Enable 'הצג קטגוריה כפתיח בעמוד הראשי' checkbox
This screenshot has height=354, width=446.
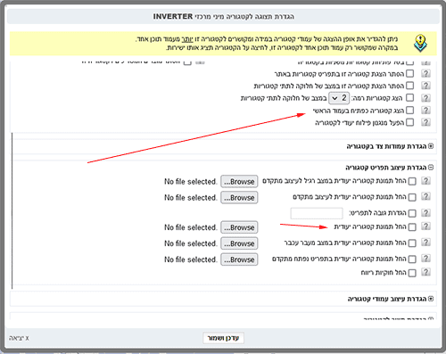click(x=409, y=111)
